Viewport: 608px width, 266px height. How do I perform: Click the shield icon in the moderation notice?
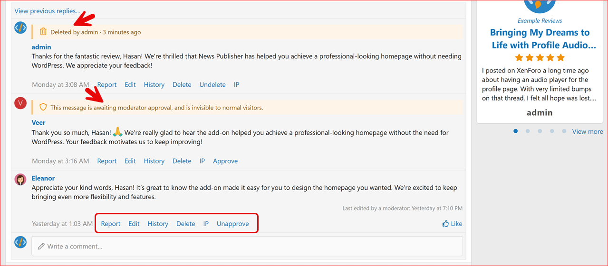(x=43, y=107)
